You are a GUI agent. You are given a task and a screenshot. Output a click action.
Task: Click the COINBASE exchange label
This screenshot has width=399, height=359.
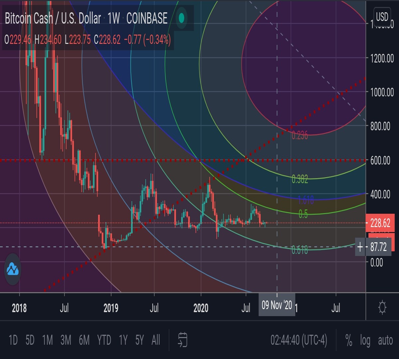pos(147,18)
